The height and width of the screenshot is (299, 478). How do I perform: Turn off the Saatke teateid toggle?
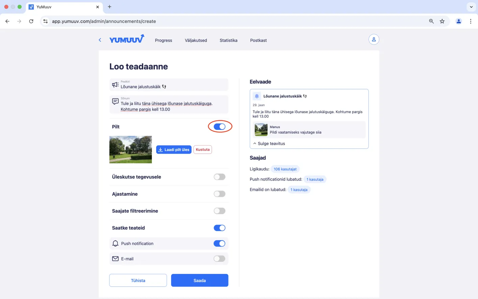(x=219, y=228)
